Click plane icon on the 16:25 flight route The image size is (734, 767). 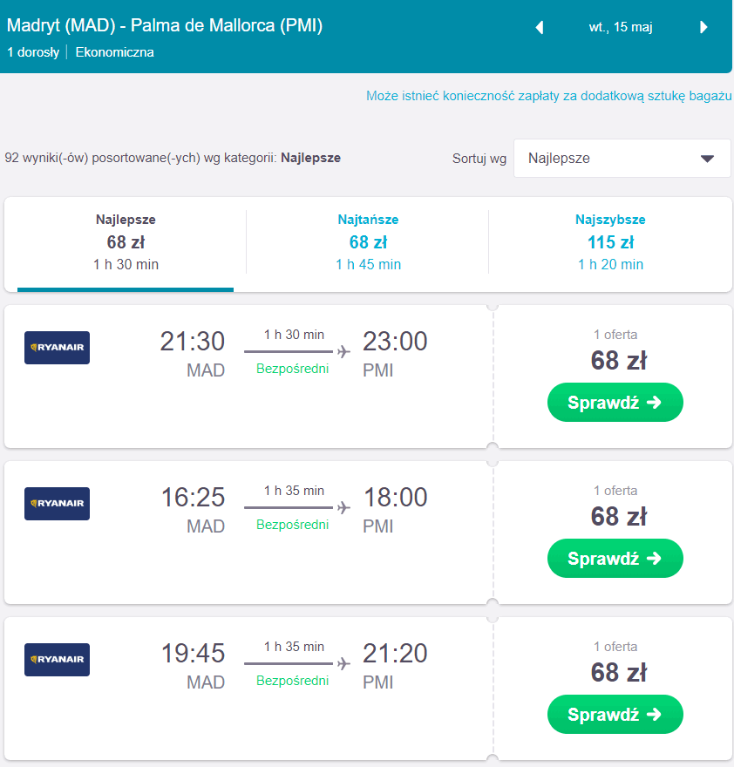click(x=344, y=508)
